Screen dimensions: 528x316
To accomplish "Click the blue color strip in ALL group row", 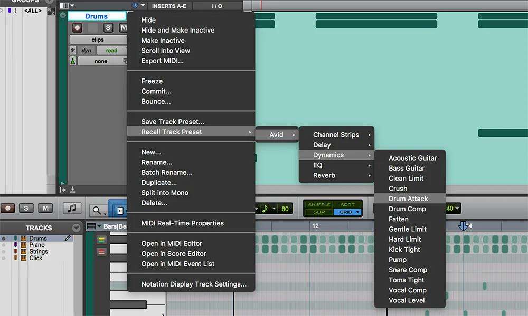I will point(10,11).
